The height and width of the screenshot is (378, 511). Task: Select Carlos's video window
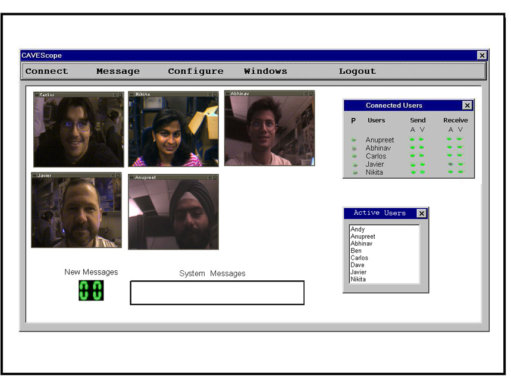pos(79,130)
